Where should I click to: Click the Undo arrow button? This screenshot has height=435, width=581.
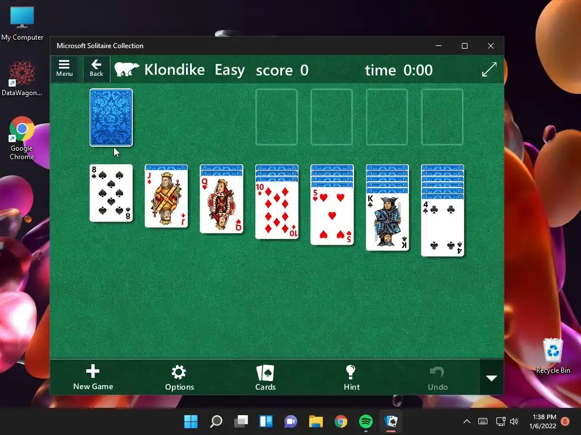437,378
